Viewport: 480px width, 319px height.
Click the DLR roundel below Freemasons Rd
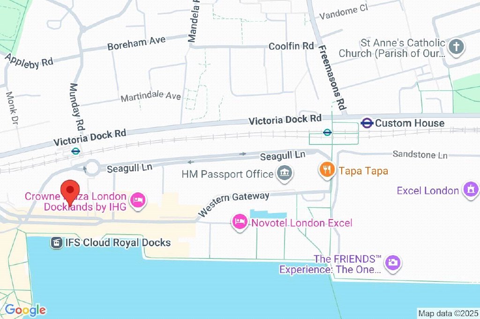point(327,132)
